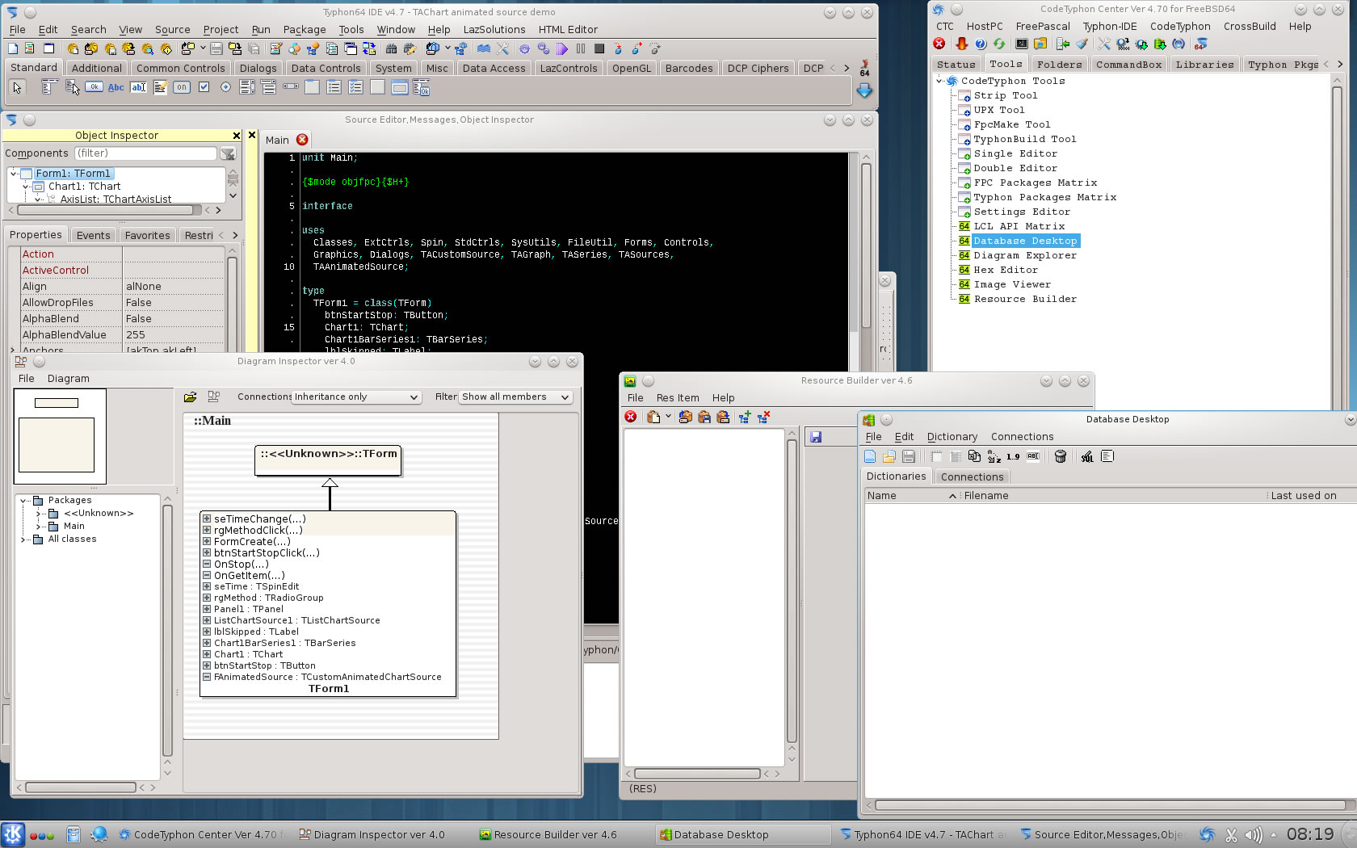Click the Stop square icon in IDE toolbar
Screen dimensions: 1357x848
click(x=599, y=48)
